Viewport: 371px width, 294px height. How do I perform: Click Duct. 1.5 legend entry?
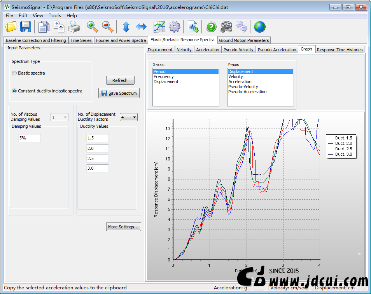tap(341, 138)
